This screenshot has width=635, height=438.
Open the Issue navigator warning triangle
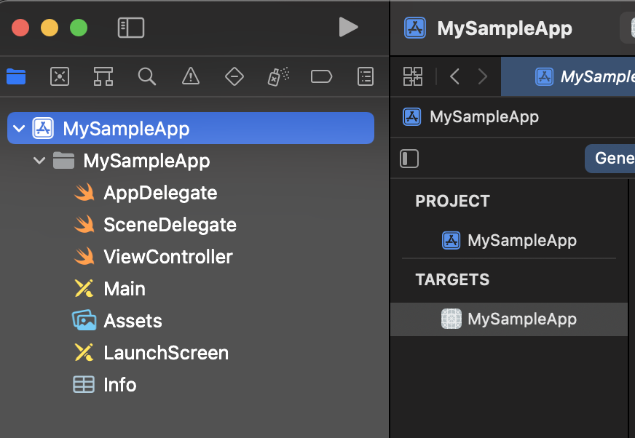point(191,76)
